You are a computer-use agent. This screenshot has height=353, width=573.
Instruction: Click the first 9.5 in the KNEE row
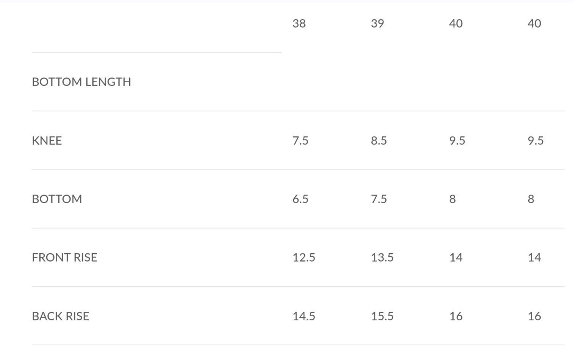(x=457, y=141)
